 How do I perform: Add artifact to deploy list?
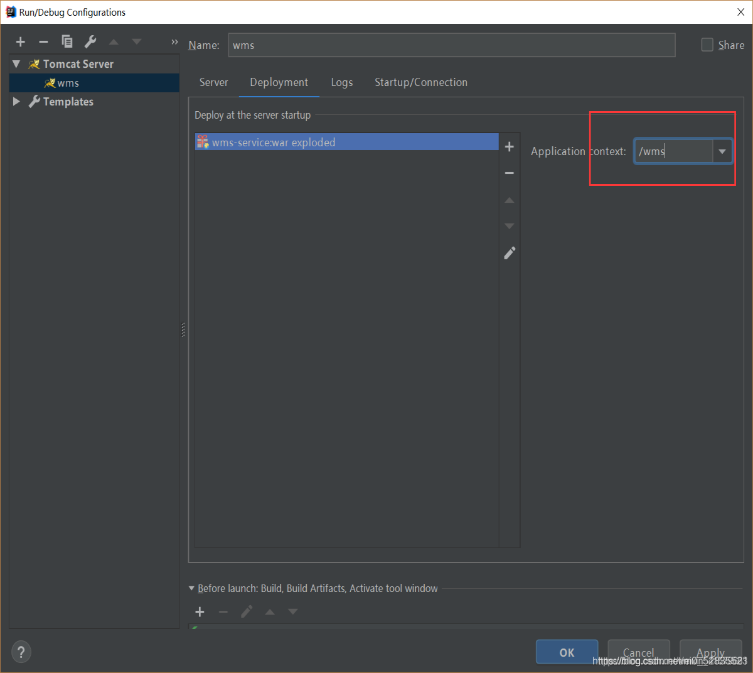pyautogui.click(x=510, y=146)
